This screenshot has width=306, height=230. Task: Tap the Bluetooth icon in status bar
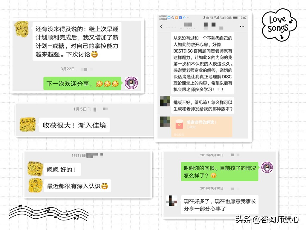[204, 18]
